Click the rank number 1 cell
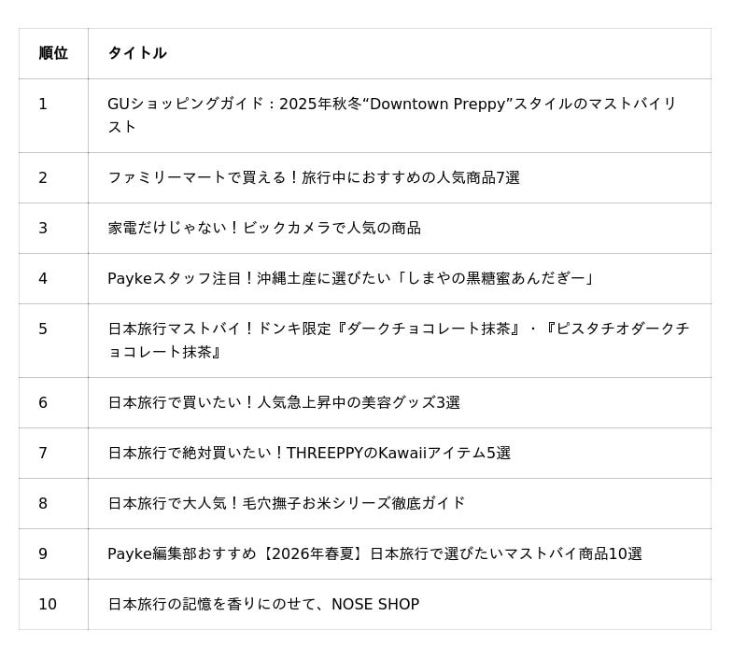Screen dimensions: 747x658 43,105
